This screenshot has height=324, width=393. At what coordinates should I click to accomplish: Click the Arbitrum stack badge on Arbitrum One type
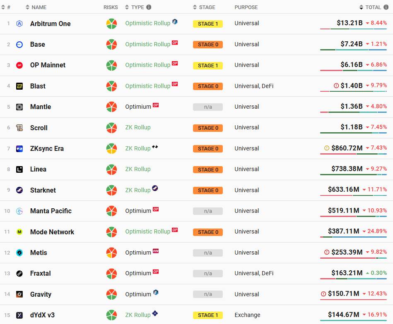click(x=175, y=21)
